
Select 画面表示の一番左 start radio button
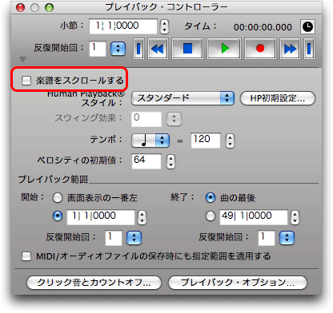pyautogui.click(x=58, y=198)
